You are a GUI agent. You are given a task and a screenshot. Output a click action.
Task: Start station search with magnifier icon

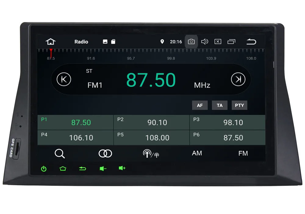59,153
